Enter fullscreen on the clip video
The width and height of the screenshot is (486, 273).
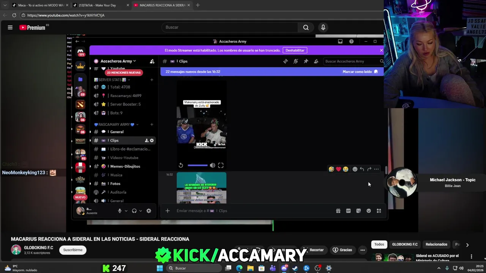coord(221,165)
